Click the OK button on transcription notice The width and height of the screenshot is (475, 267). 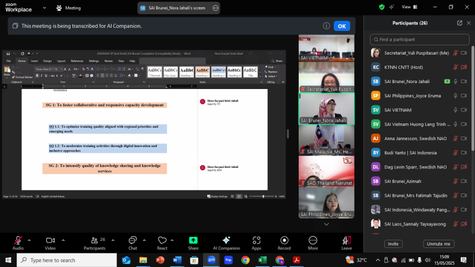(x=341, y=26)
